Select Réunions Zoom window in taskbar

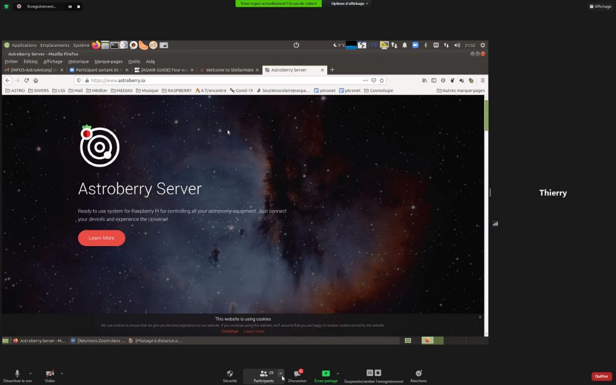(98, 340)
